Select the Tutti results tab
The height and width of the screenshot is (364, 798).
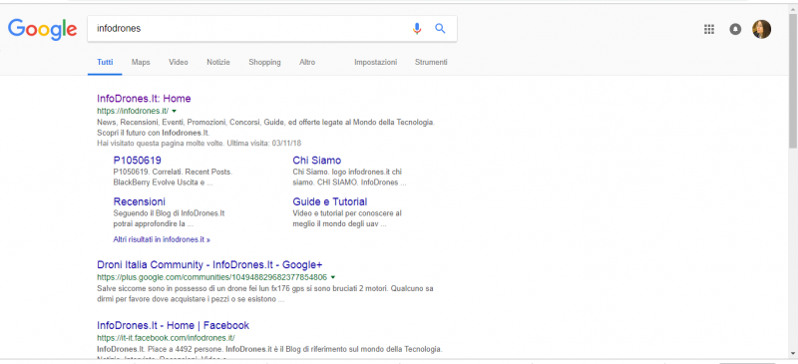point(105,62)
